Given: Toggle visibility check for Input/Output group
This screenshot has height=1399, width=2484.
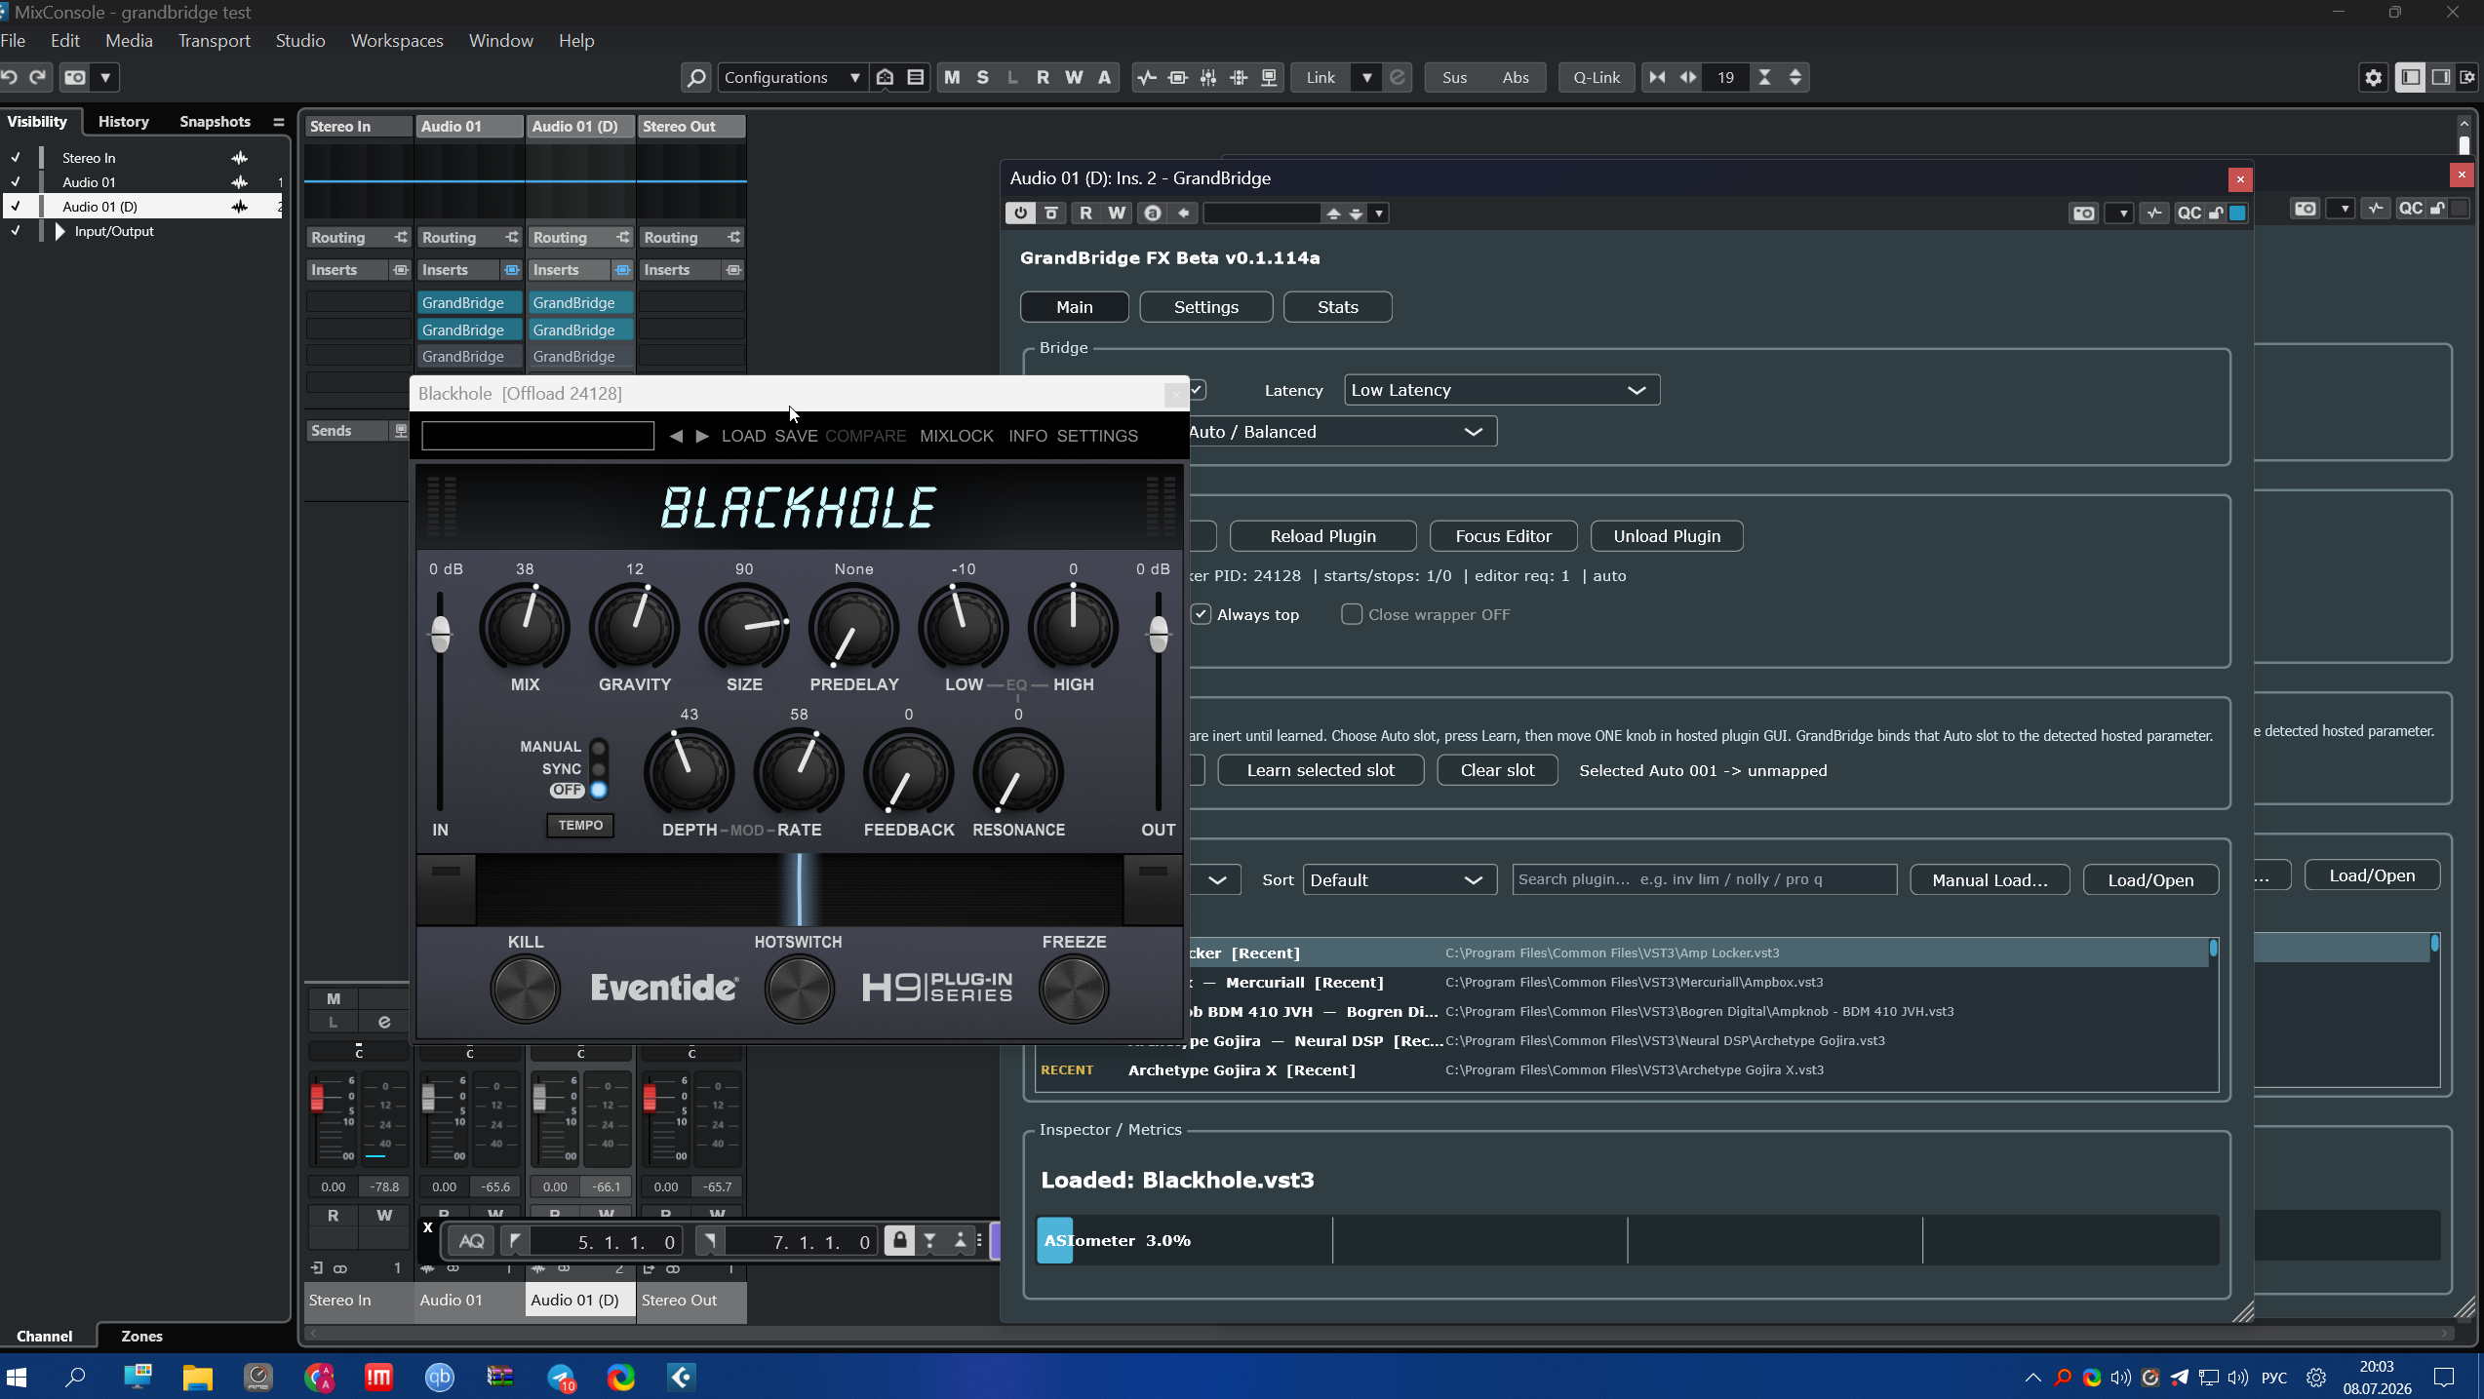Looking at the screenshot, I should click(x=16, y=231).
